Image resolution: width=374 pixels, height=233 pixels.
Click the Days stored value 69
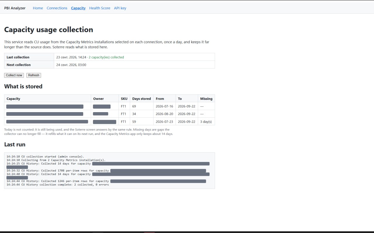tap(134, 106)
